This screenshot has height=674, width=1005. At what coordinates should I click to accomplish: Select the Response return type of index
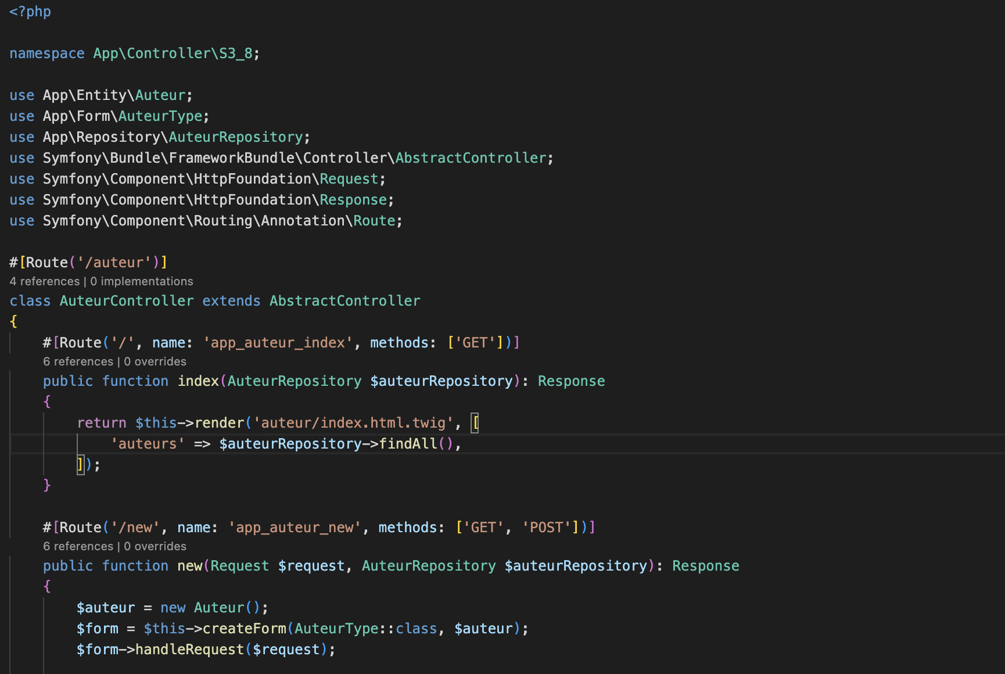[571, 381]
